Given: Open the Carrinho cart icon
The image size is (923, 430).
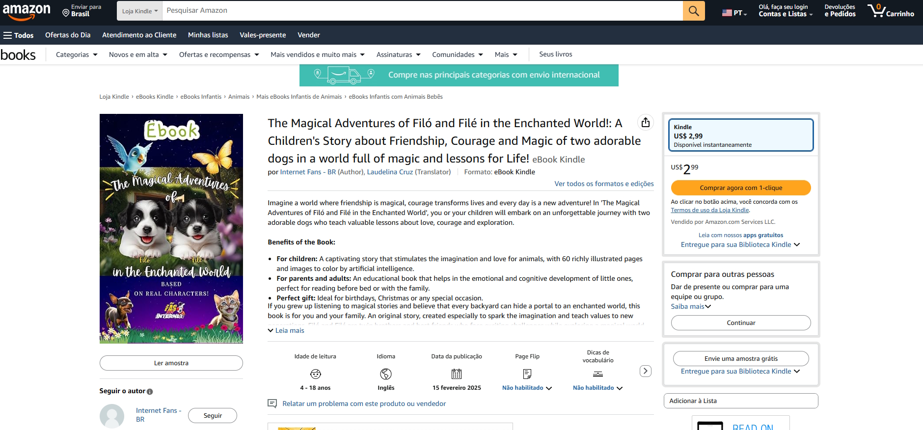Looking at the screenshot, I should coord(891,11).
